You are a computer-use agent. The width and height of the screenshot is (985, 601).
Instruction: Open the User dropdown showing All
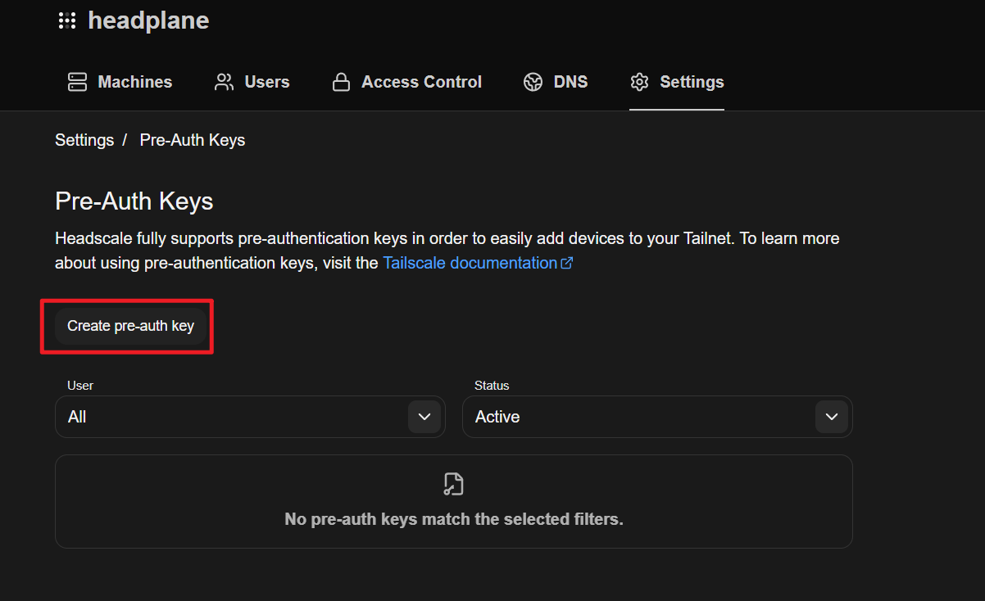229,417
